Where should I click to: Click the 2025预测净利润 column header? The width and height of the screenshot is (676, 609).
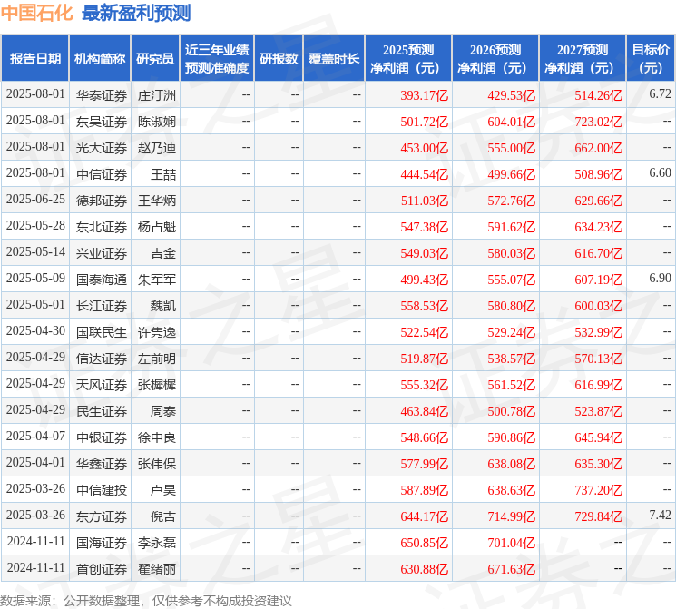(x=408, y=59)
